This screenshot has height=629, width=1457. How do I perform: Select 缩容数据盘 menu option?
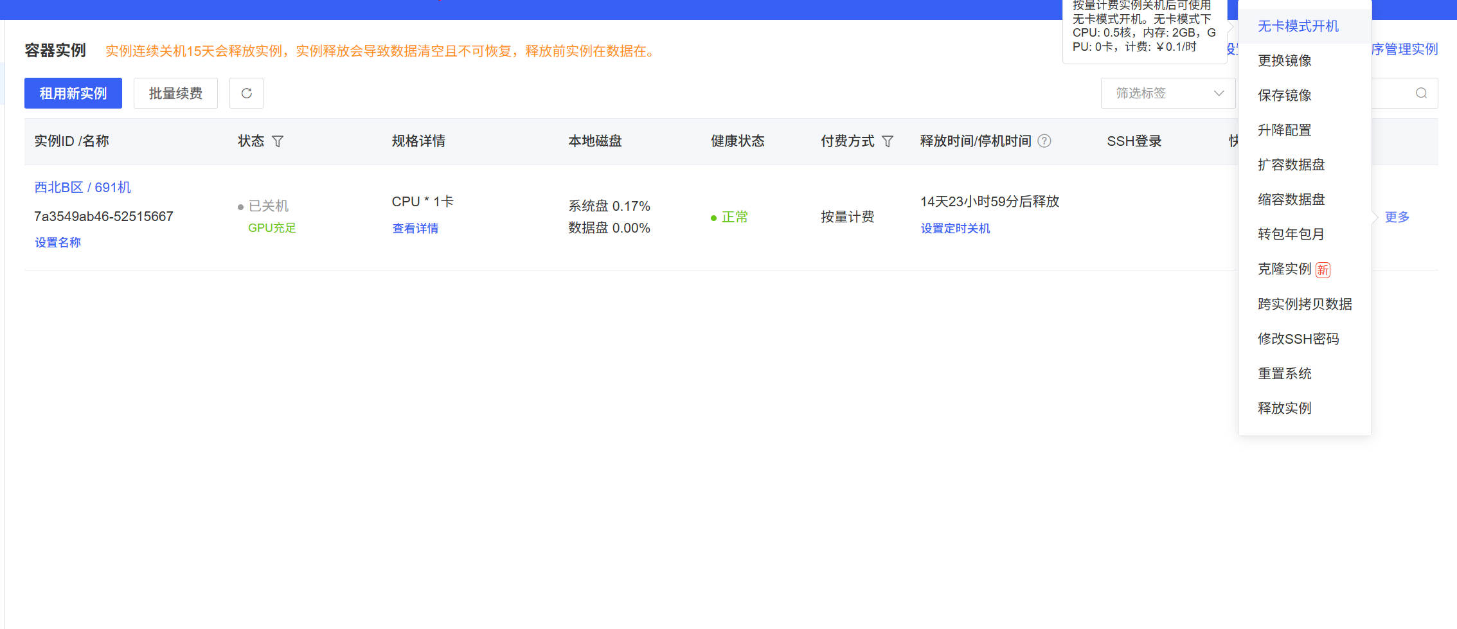[1305, 200]
